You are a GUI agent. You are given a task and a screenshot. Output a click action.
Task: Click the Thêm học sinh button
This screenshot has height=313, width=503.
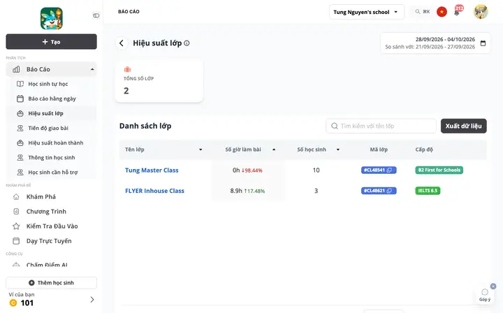tap(51, 283)
